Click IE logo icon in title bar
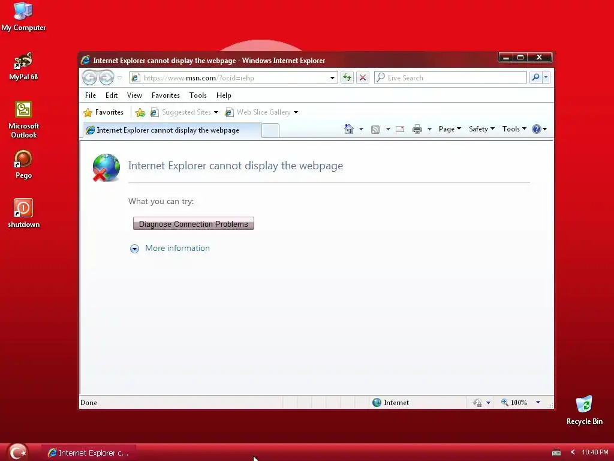Viewport: 614px width, 461px height. click(85, 60)
